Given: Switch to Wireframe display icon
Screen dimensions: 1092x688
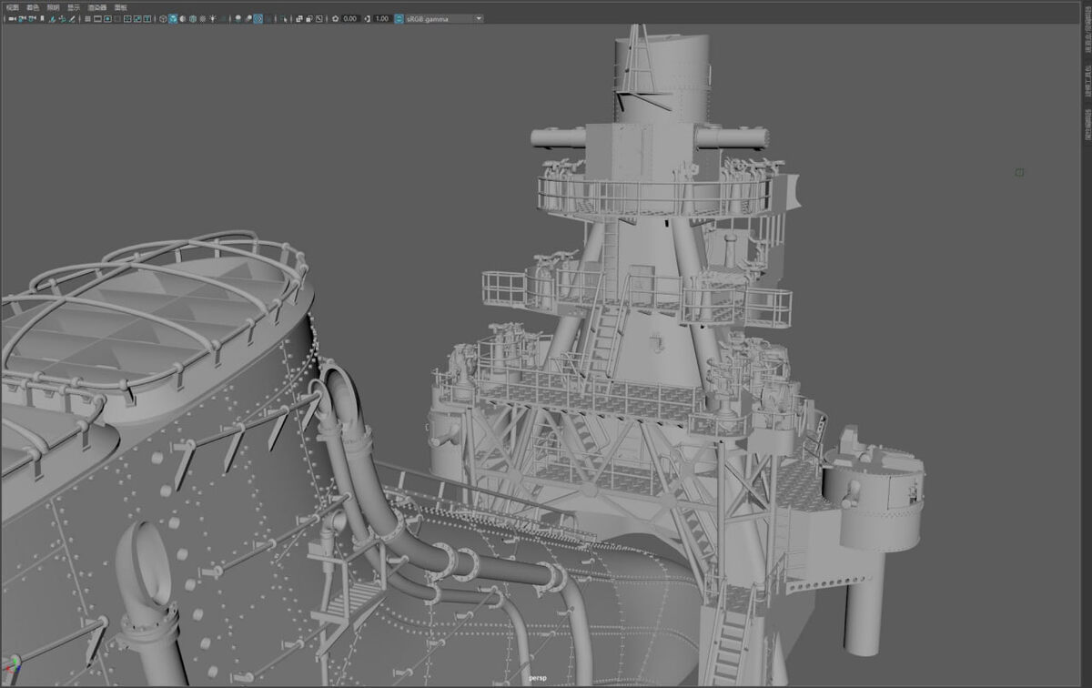Looking at the screenshot, I should click(162, 18).
